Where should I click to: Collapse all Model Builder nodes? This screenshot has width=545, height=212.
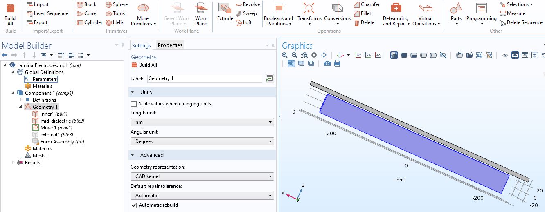pyautogui.click(x=61, y=55)
